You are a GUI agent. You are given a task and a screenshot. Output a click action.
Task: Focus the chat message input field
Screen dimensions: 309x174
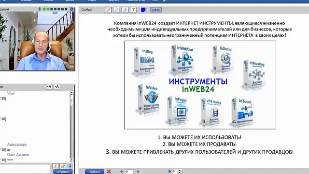25,169
